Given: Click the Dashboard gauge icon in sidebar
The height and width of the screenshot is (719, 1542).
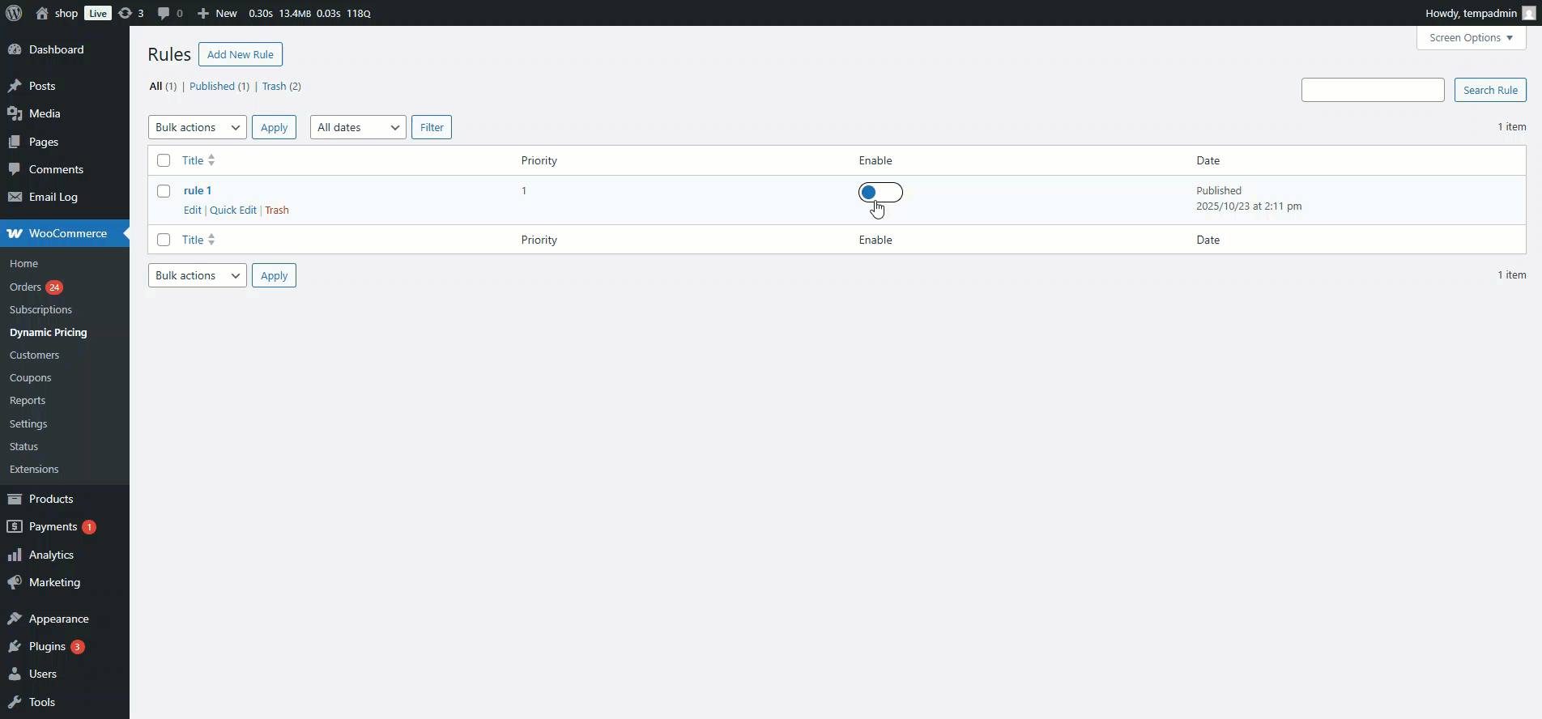Looking at the screenshot, I should 15,49.
